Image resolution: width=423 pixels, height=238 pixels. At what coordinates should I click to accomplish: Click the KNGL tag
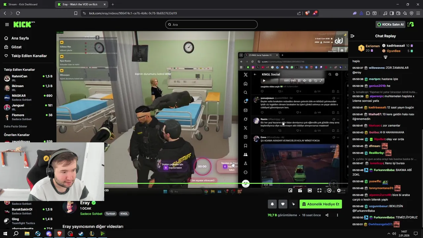(x=124, y=214)
